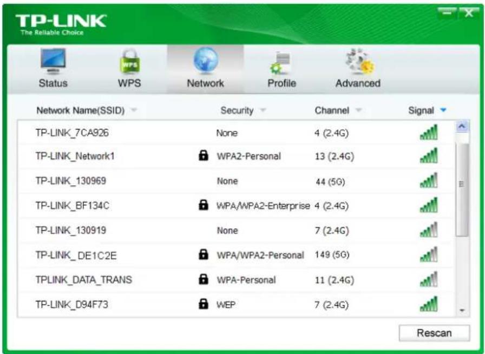Switch to the Network tab label
This screenshot has height=354, width=485.
(205, 83)
